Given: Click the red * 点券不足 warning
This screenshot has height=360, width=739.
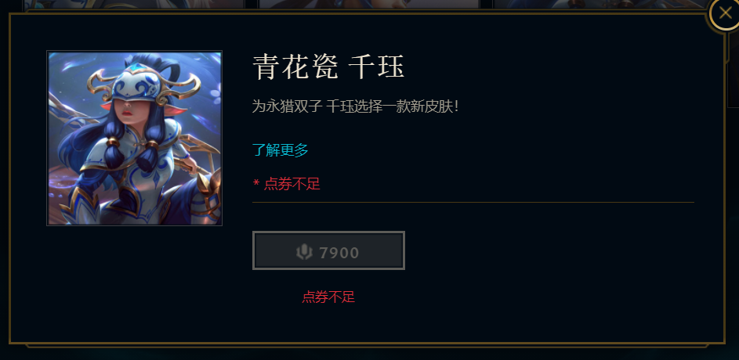Looking at the screenshot, I should tap(287, 184).
